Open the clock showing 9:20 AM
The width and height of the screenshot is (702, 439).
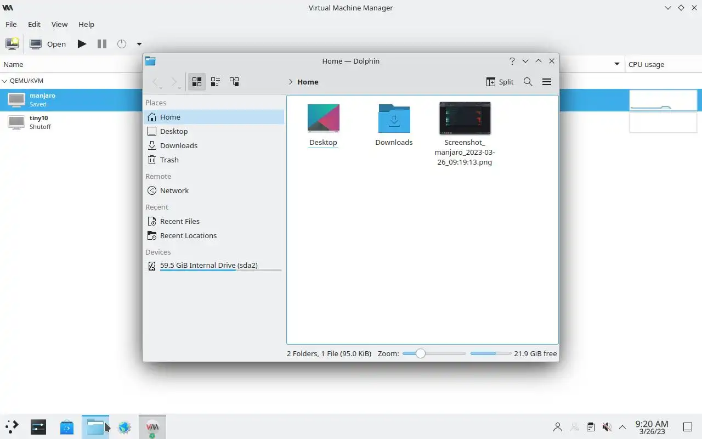[x=652, y=427]
